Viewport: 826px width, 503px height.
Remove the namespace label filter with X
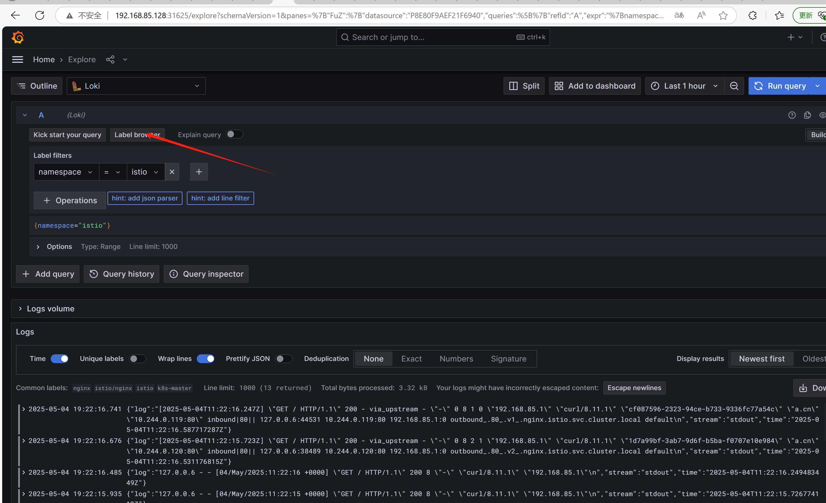[x=172, y=172]
